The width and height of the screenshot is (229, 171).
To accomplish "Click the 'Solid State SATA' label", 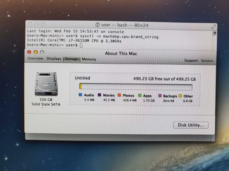I will [x=46, y=104].
